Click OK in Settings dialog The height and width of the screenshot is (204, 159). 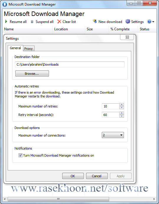(x=73, y=176)
